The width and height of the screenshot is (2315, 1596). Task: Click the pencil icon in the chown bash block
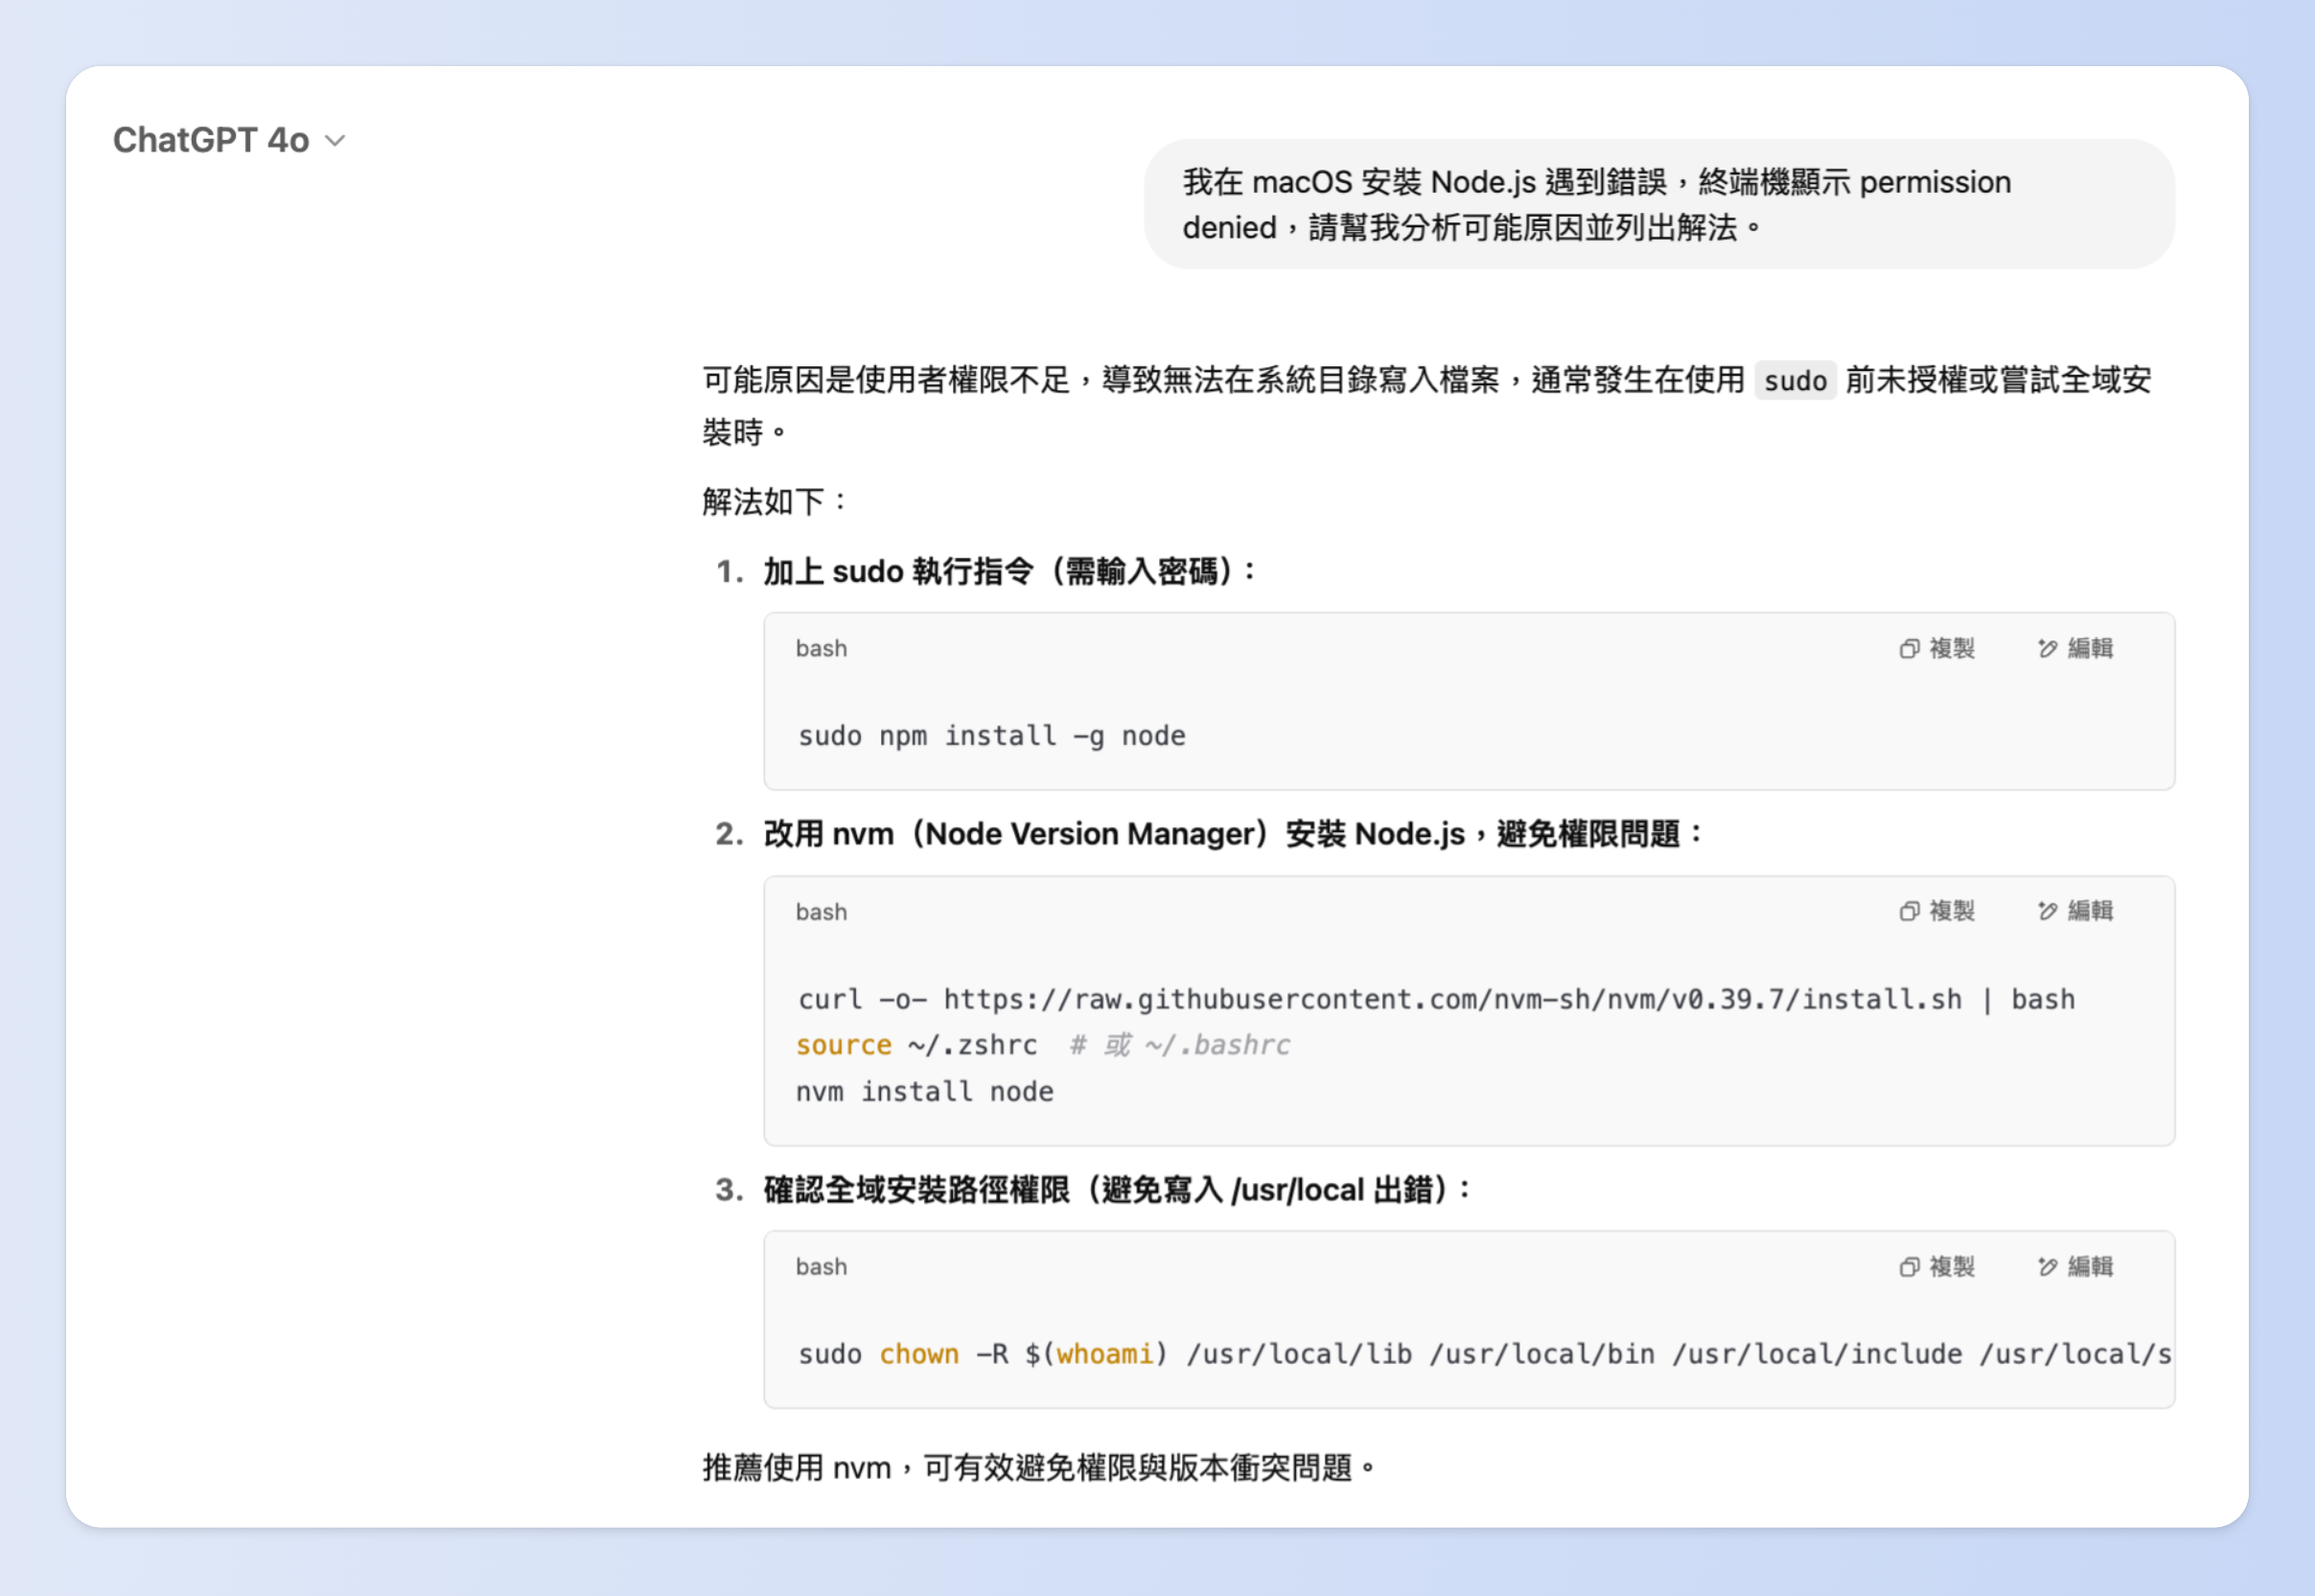[2047, 1267]
